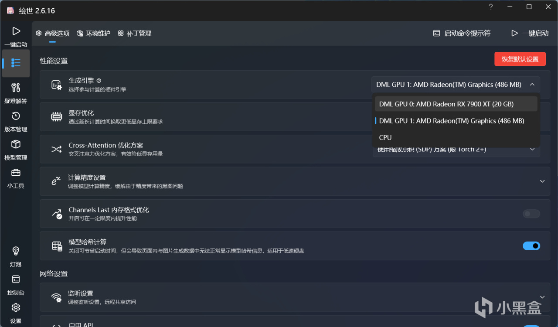Click the top-right 一键启动 button
This screenshot has height=327, width=558.
(x=530, y=33)
